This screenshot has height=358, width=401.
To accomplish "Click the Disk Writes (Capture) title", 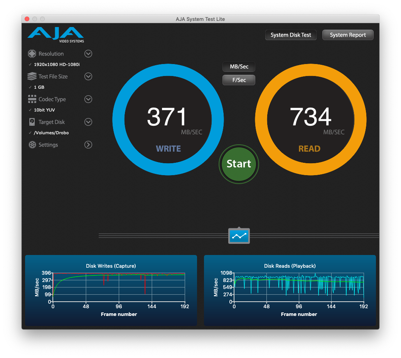I will [x=111, y=266].
